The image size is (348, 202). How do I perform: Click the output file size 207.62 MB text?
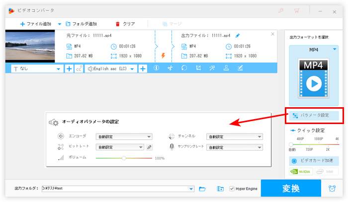(199, 56)
